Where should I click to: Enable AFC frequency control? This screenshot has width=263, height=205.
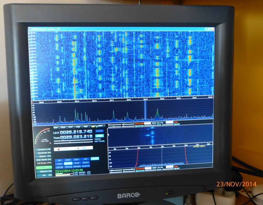point(86,159)
